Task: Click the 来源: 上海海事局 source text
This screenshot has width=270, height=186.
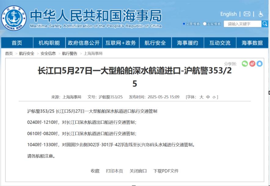Action: tap(66, 97)
